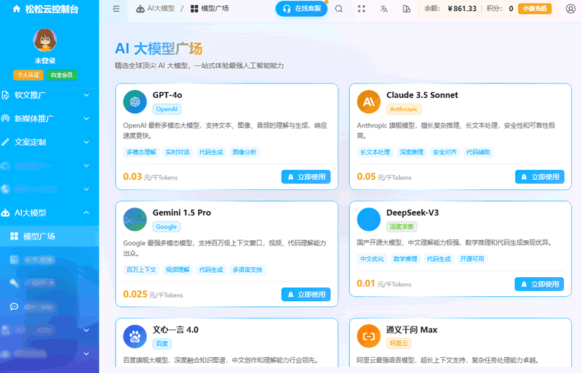This screenshot has width=582, height=373.
Task: Expand the blurred menu chevron below 文案定制
Action: pos(87,165)
